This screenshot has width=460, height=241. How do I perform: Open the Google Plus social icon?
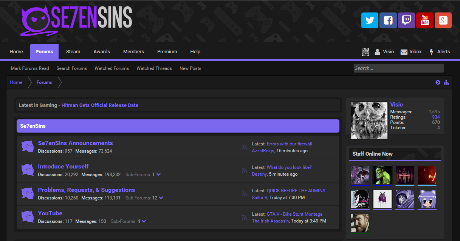[x=443, y=20]
